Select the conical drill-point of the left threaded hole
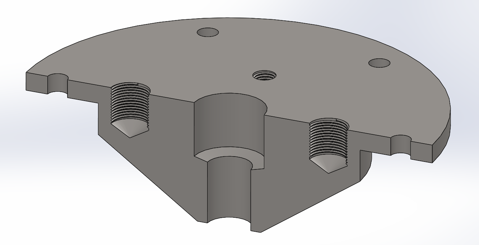The height and width of the screenshot is (245, 479). [x=129, y=128]
